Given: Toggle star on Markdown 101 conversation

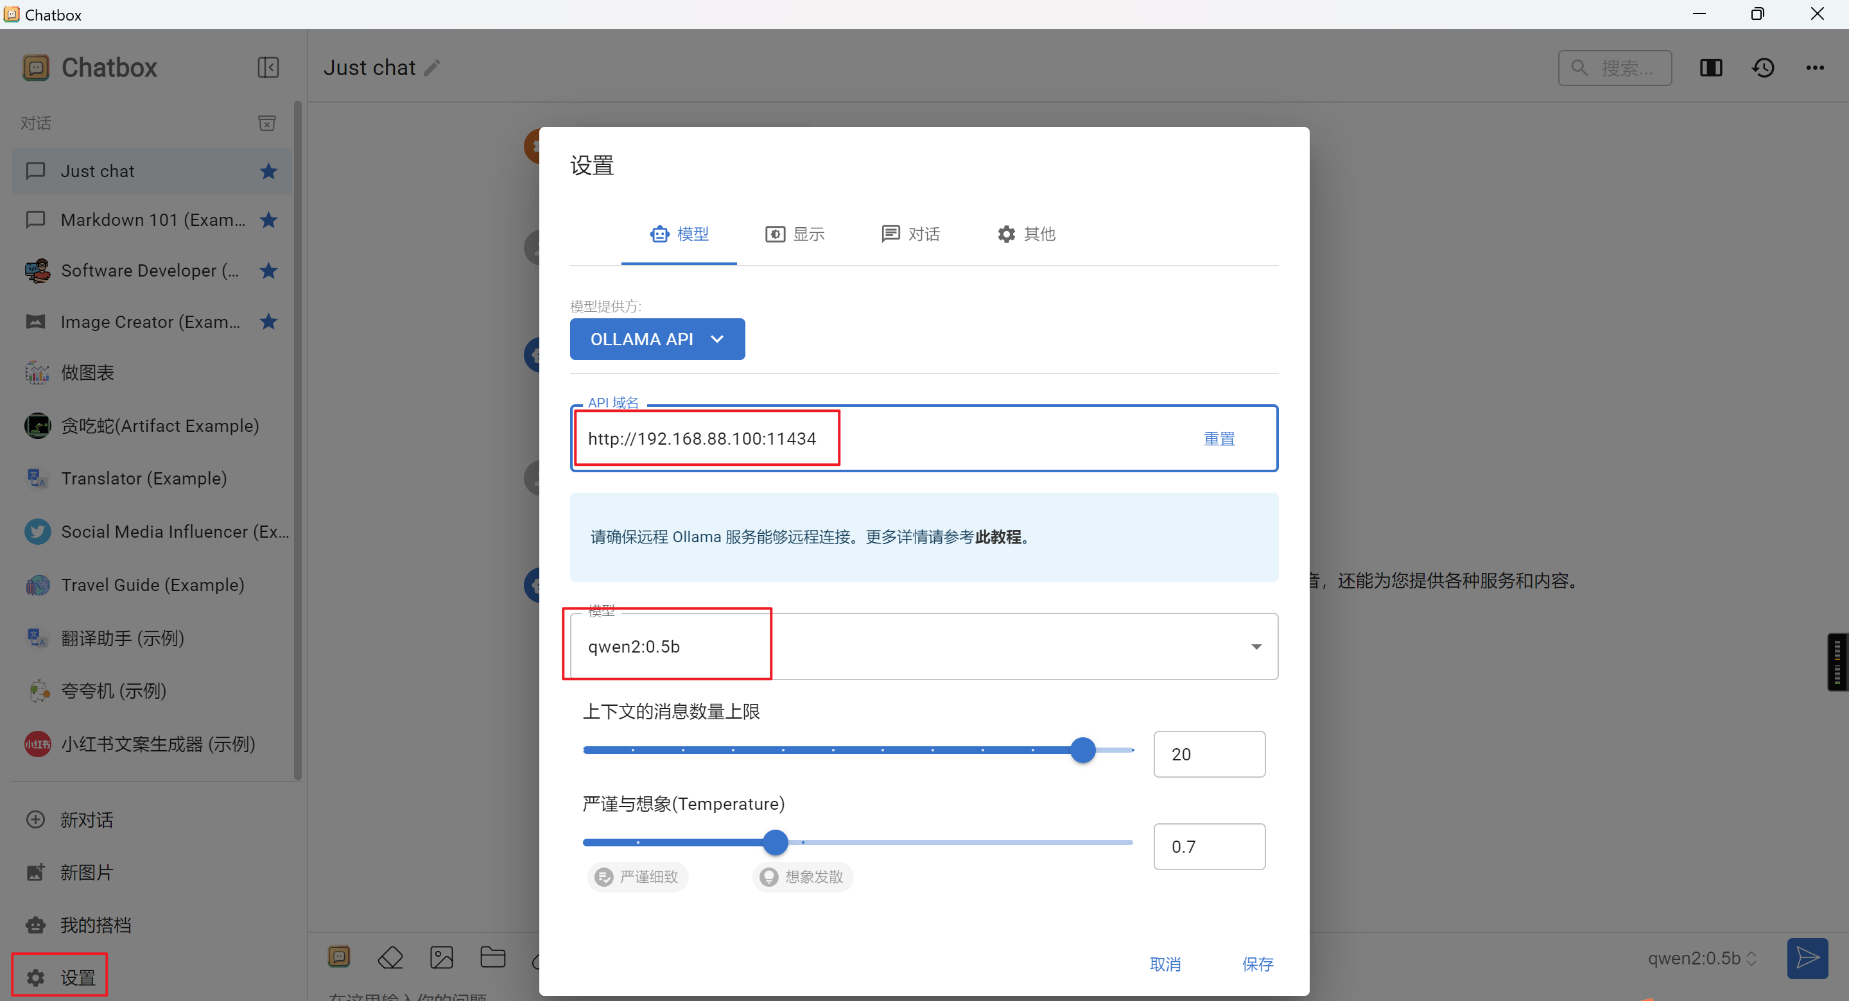Looking at the screenshot, I should 268,219.
